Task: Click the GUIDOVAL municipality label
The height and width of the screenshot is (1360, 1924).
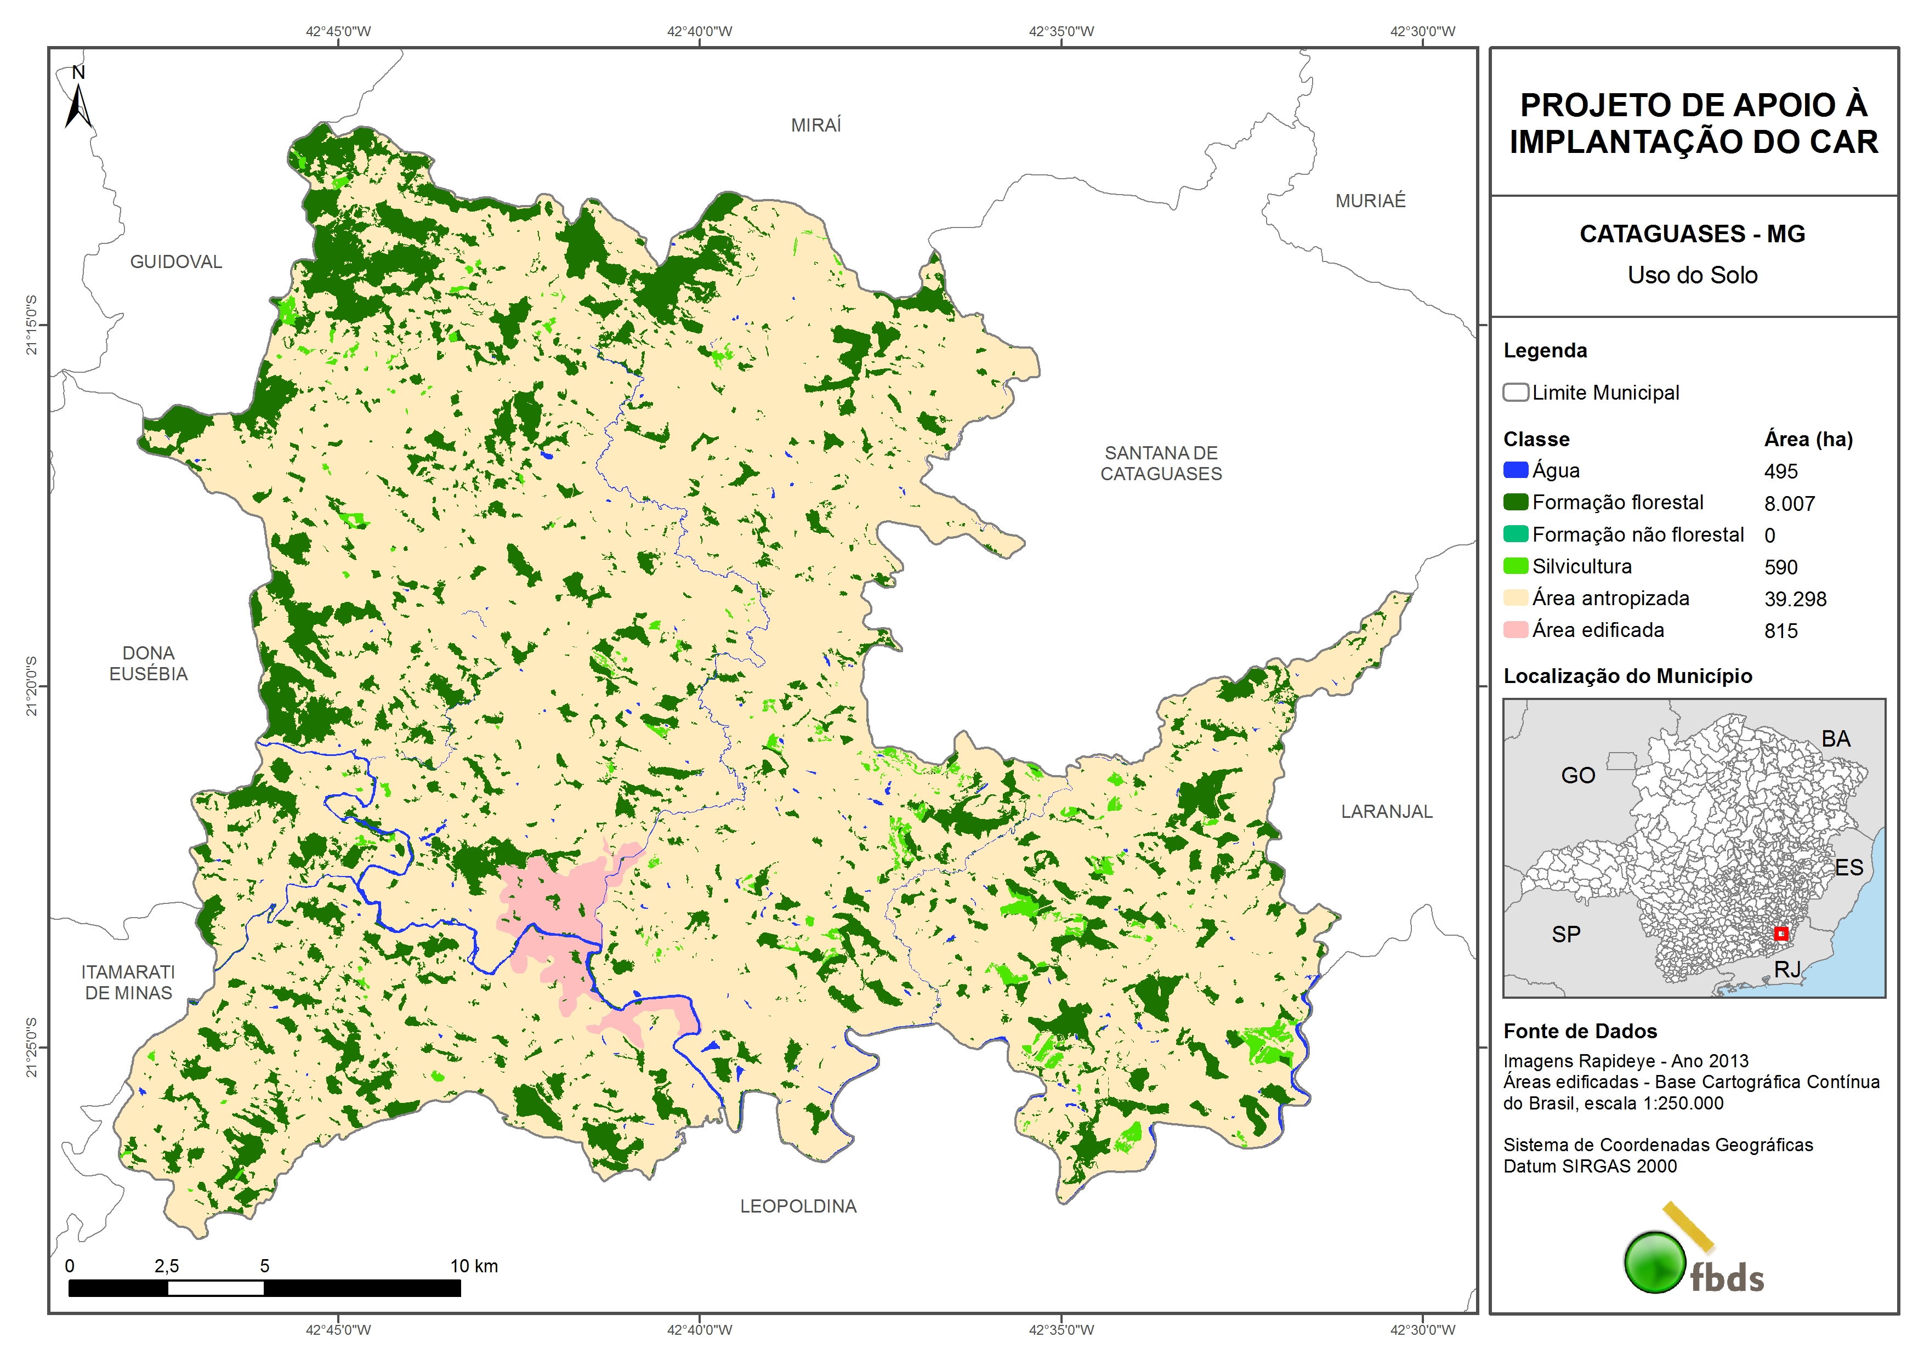Action: point(176,261)
